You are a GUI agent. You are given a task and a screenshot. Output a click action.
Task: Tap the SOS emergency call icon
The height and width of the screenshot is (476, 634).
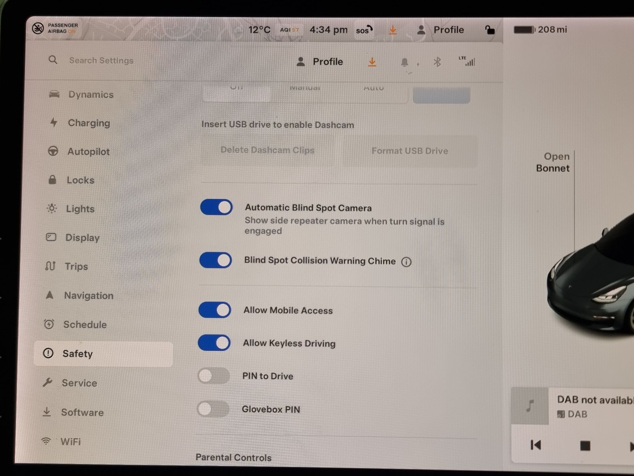364,30
